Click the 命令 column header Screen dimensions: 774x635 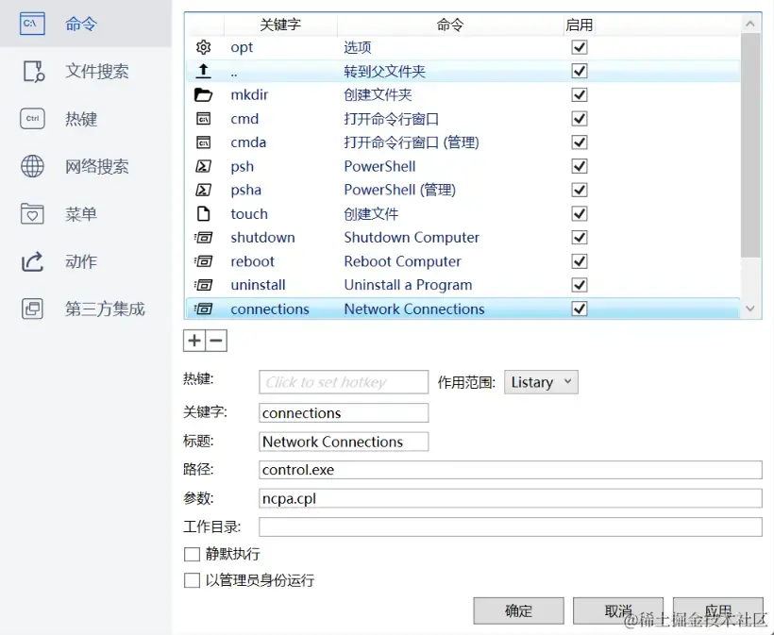(450, 25)
